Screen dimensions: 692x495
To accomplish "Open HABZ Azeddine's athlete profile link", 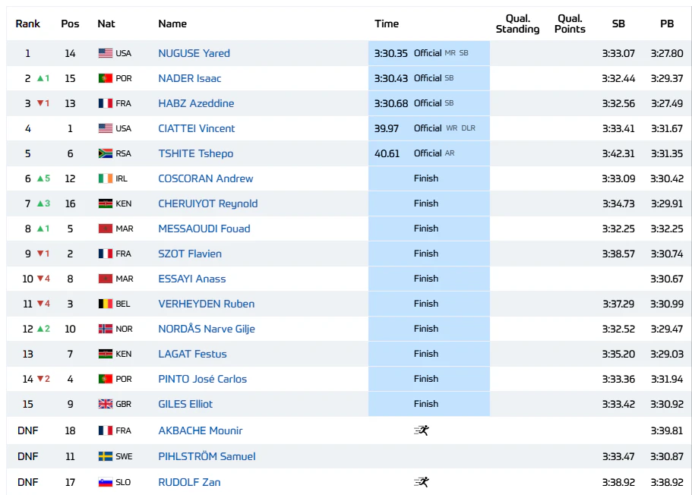I will 197,103.
